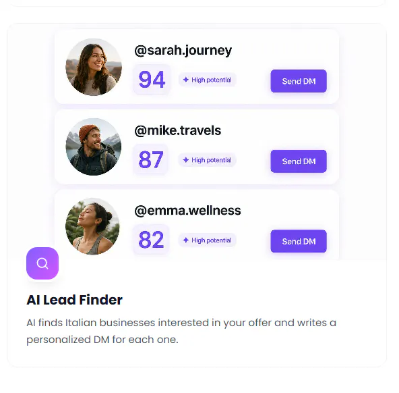Select the 87 lead score
The height and width of the screenshot is (393, 399).
click(151, 159)
